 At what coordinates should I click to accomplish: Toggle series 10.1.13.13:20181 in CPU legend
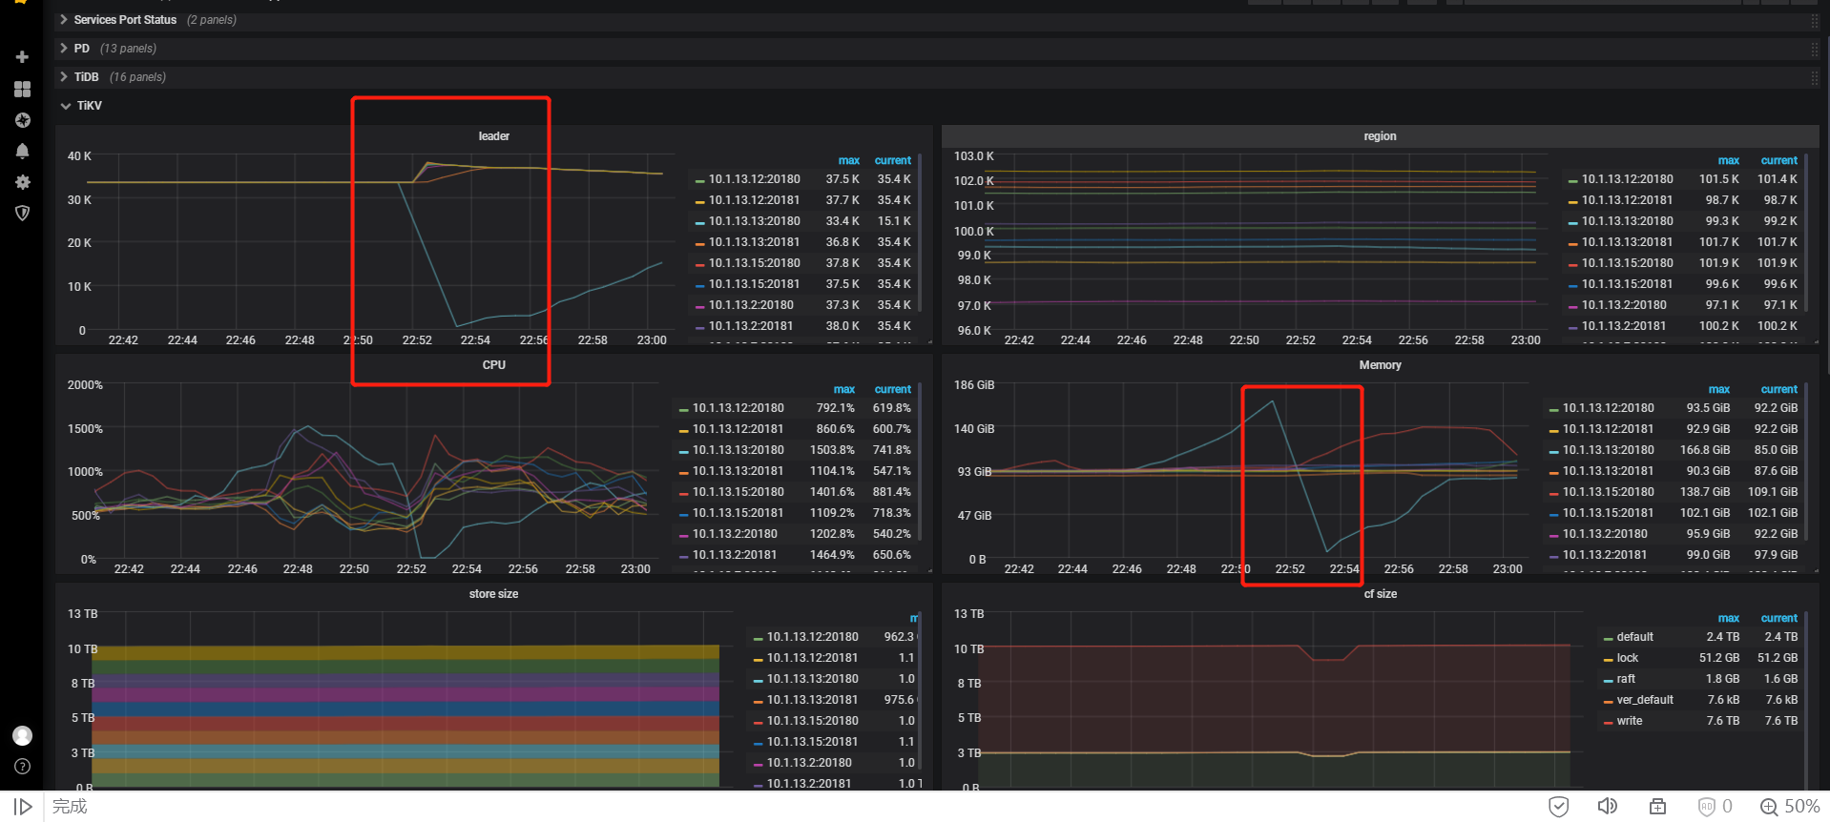pos(738,471)
